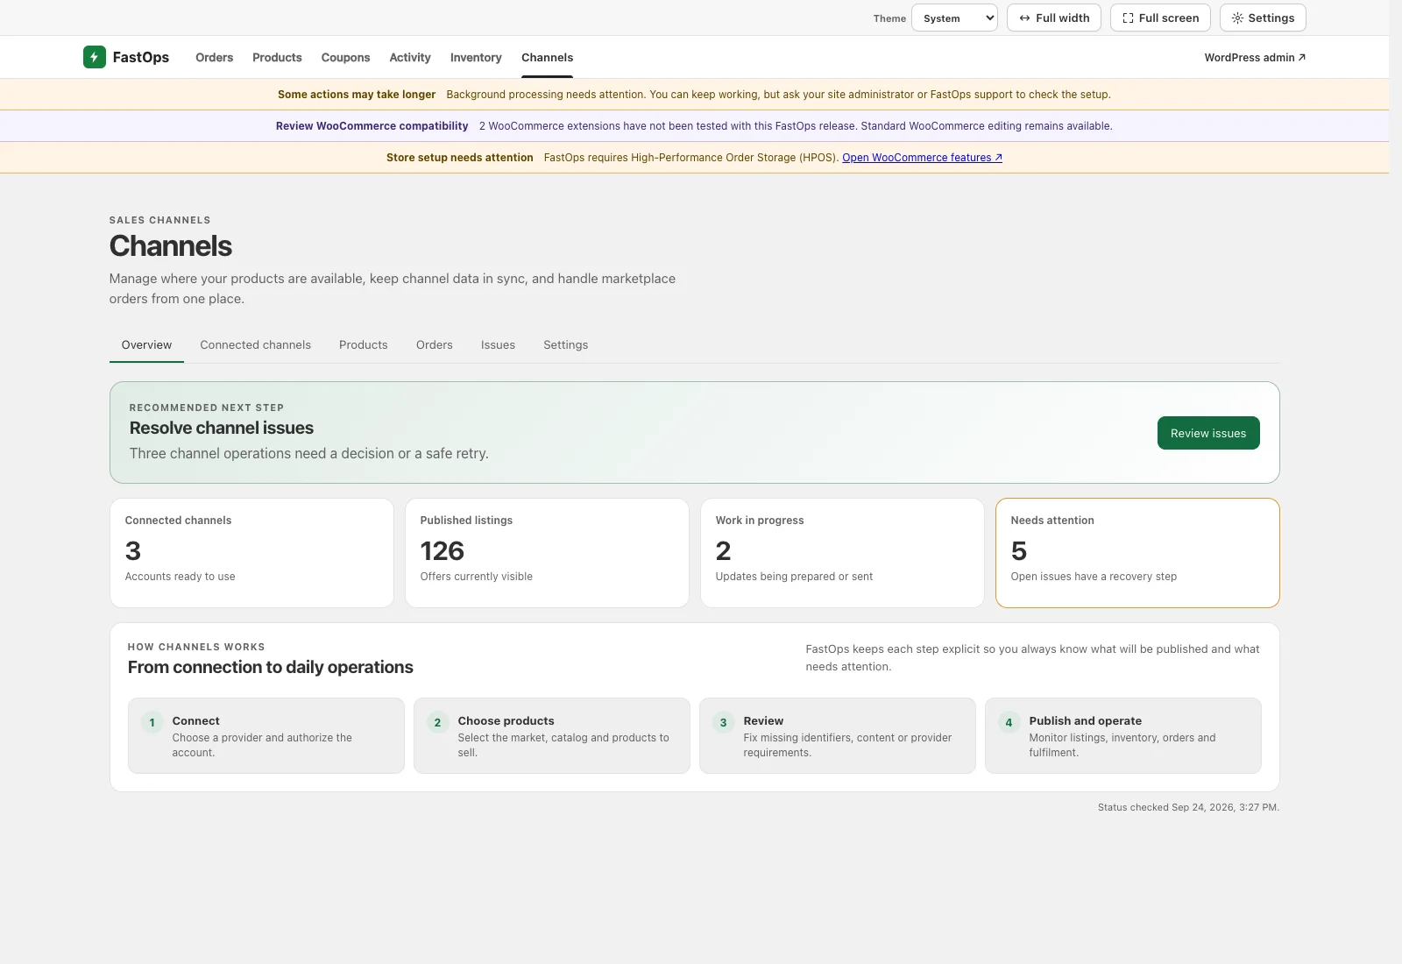The width and height of the screenshot is (1402, 964).
Task: Open the WordPress admin link
Action: point(1255,57)
